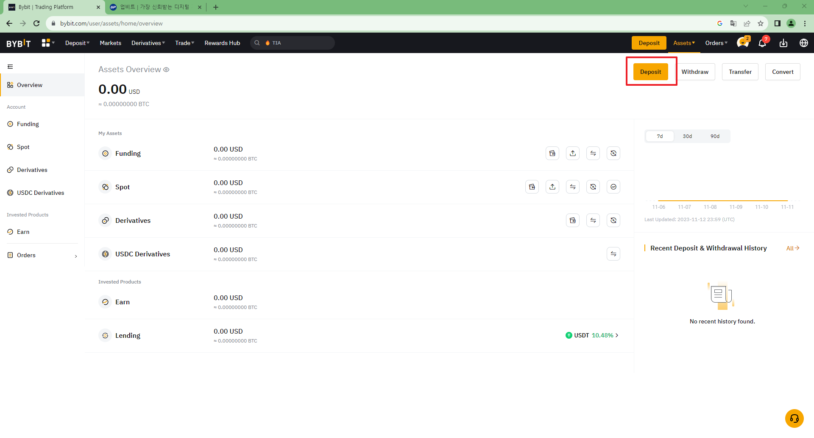Open Markets in the top navigation
This screenshot has width=814, height=438.
(x=110, y=43)
